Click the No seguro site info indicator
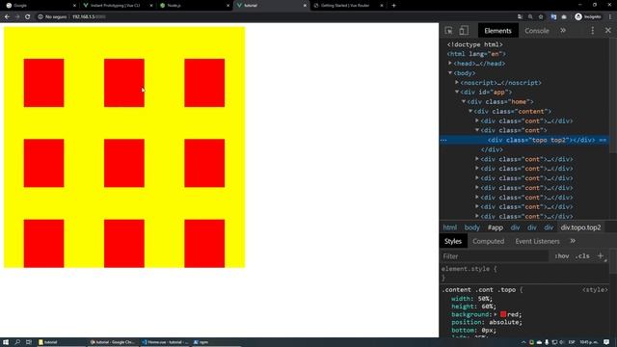This screenshot has height=347, width=617. pyautogui.click(x=52, y=17)
